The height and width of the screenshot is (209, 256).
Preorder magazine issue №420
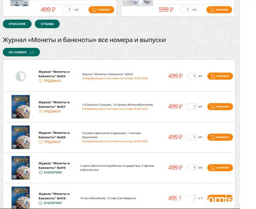click(220, 137)
